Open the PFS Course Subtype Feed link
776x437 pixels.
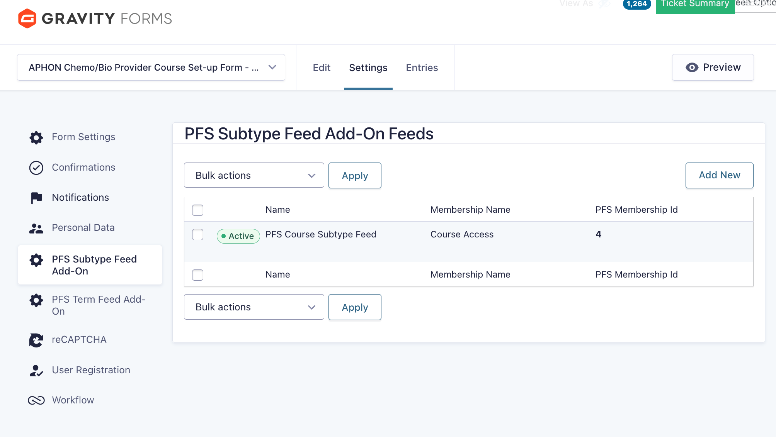pyautogui.click(x=321, y=234)
